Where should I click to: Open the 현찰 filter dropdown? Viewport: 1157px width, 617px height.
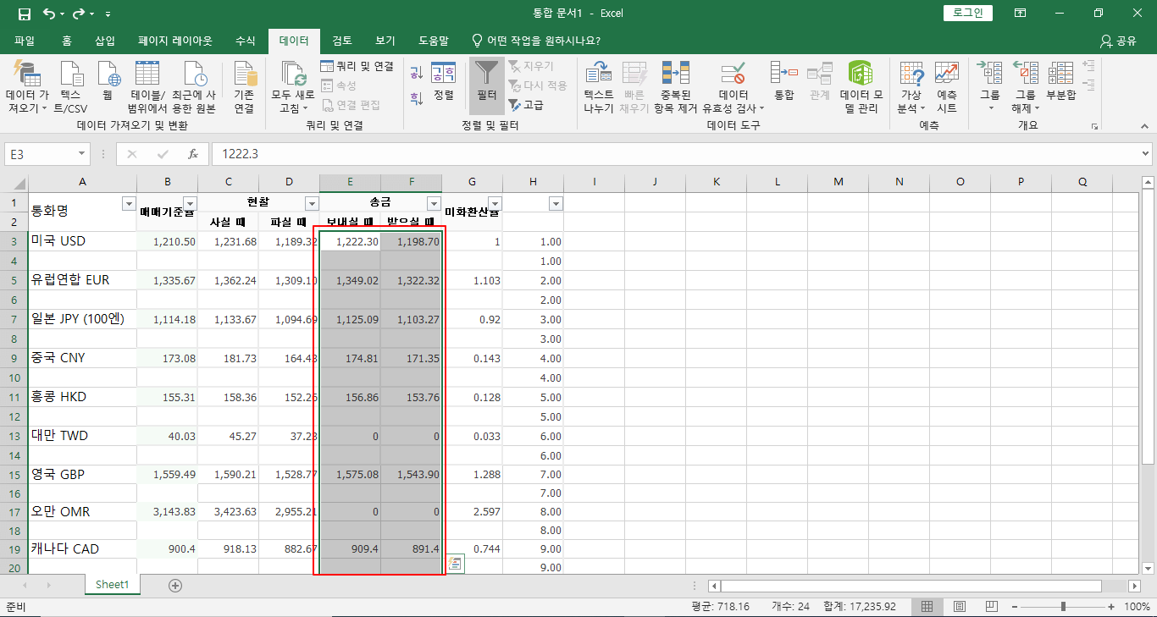click(x=312, y=203)
